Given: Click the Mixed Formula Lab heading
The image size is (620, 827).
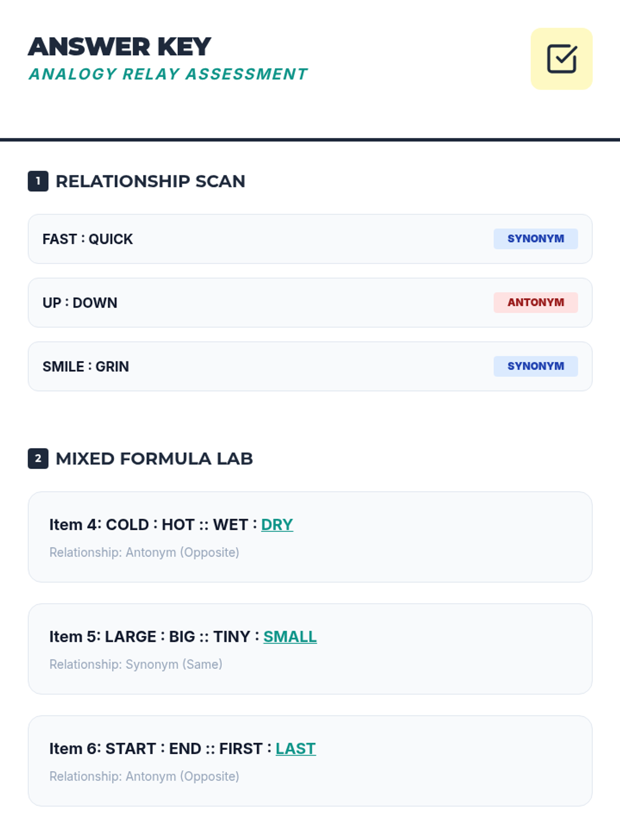Looking at the screenshot, I should 154,459.
